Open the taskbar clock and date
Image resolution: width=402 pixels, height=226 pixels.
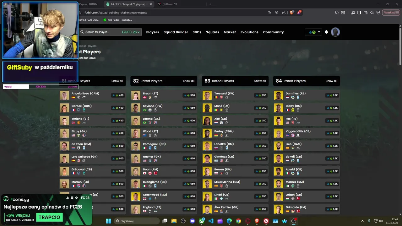[x=392, y=221]
